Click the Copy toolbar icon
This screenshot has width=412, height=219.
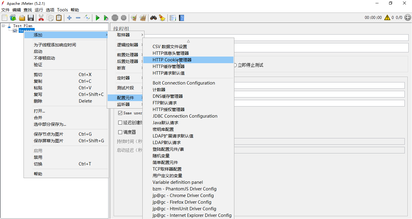click(x=50, y=18)
